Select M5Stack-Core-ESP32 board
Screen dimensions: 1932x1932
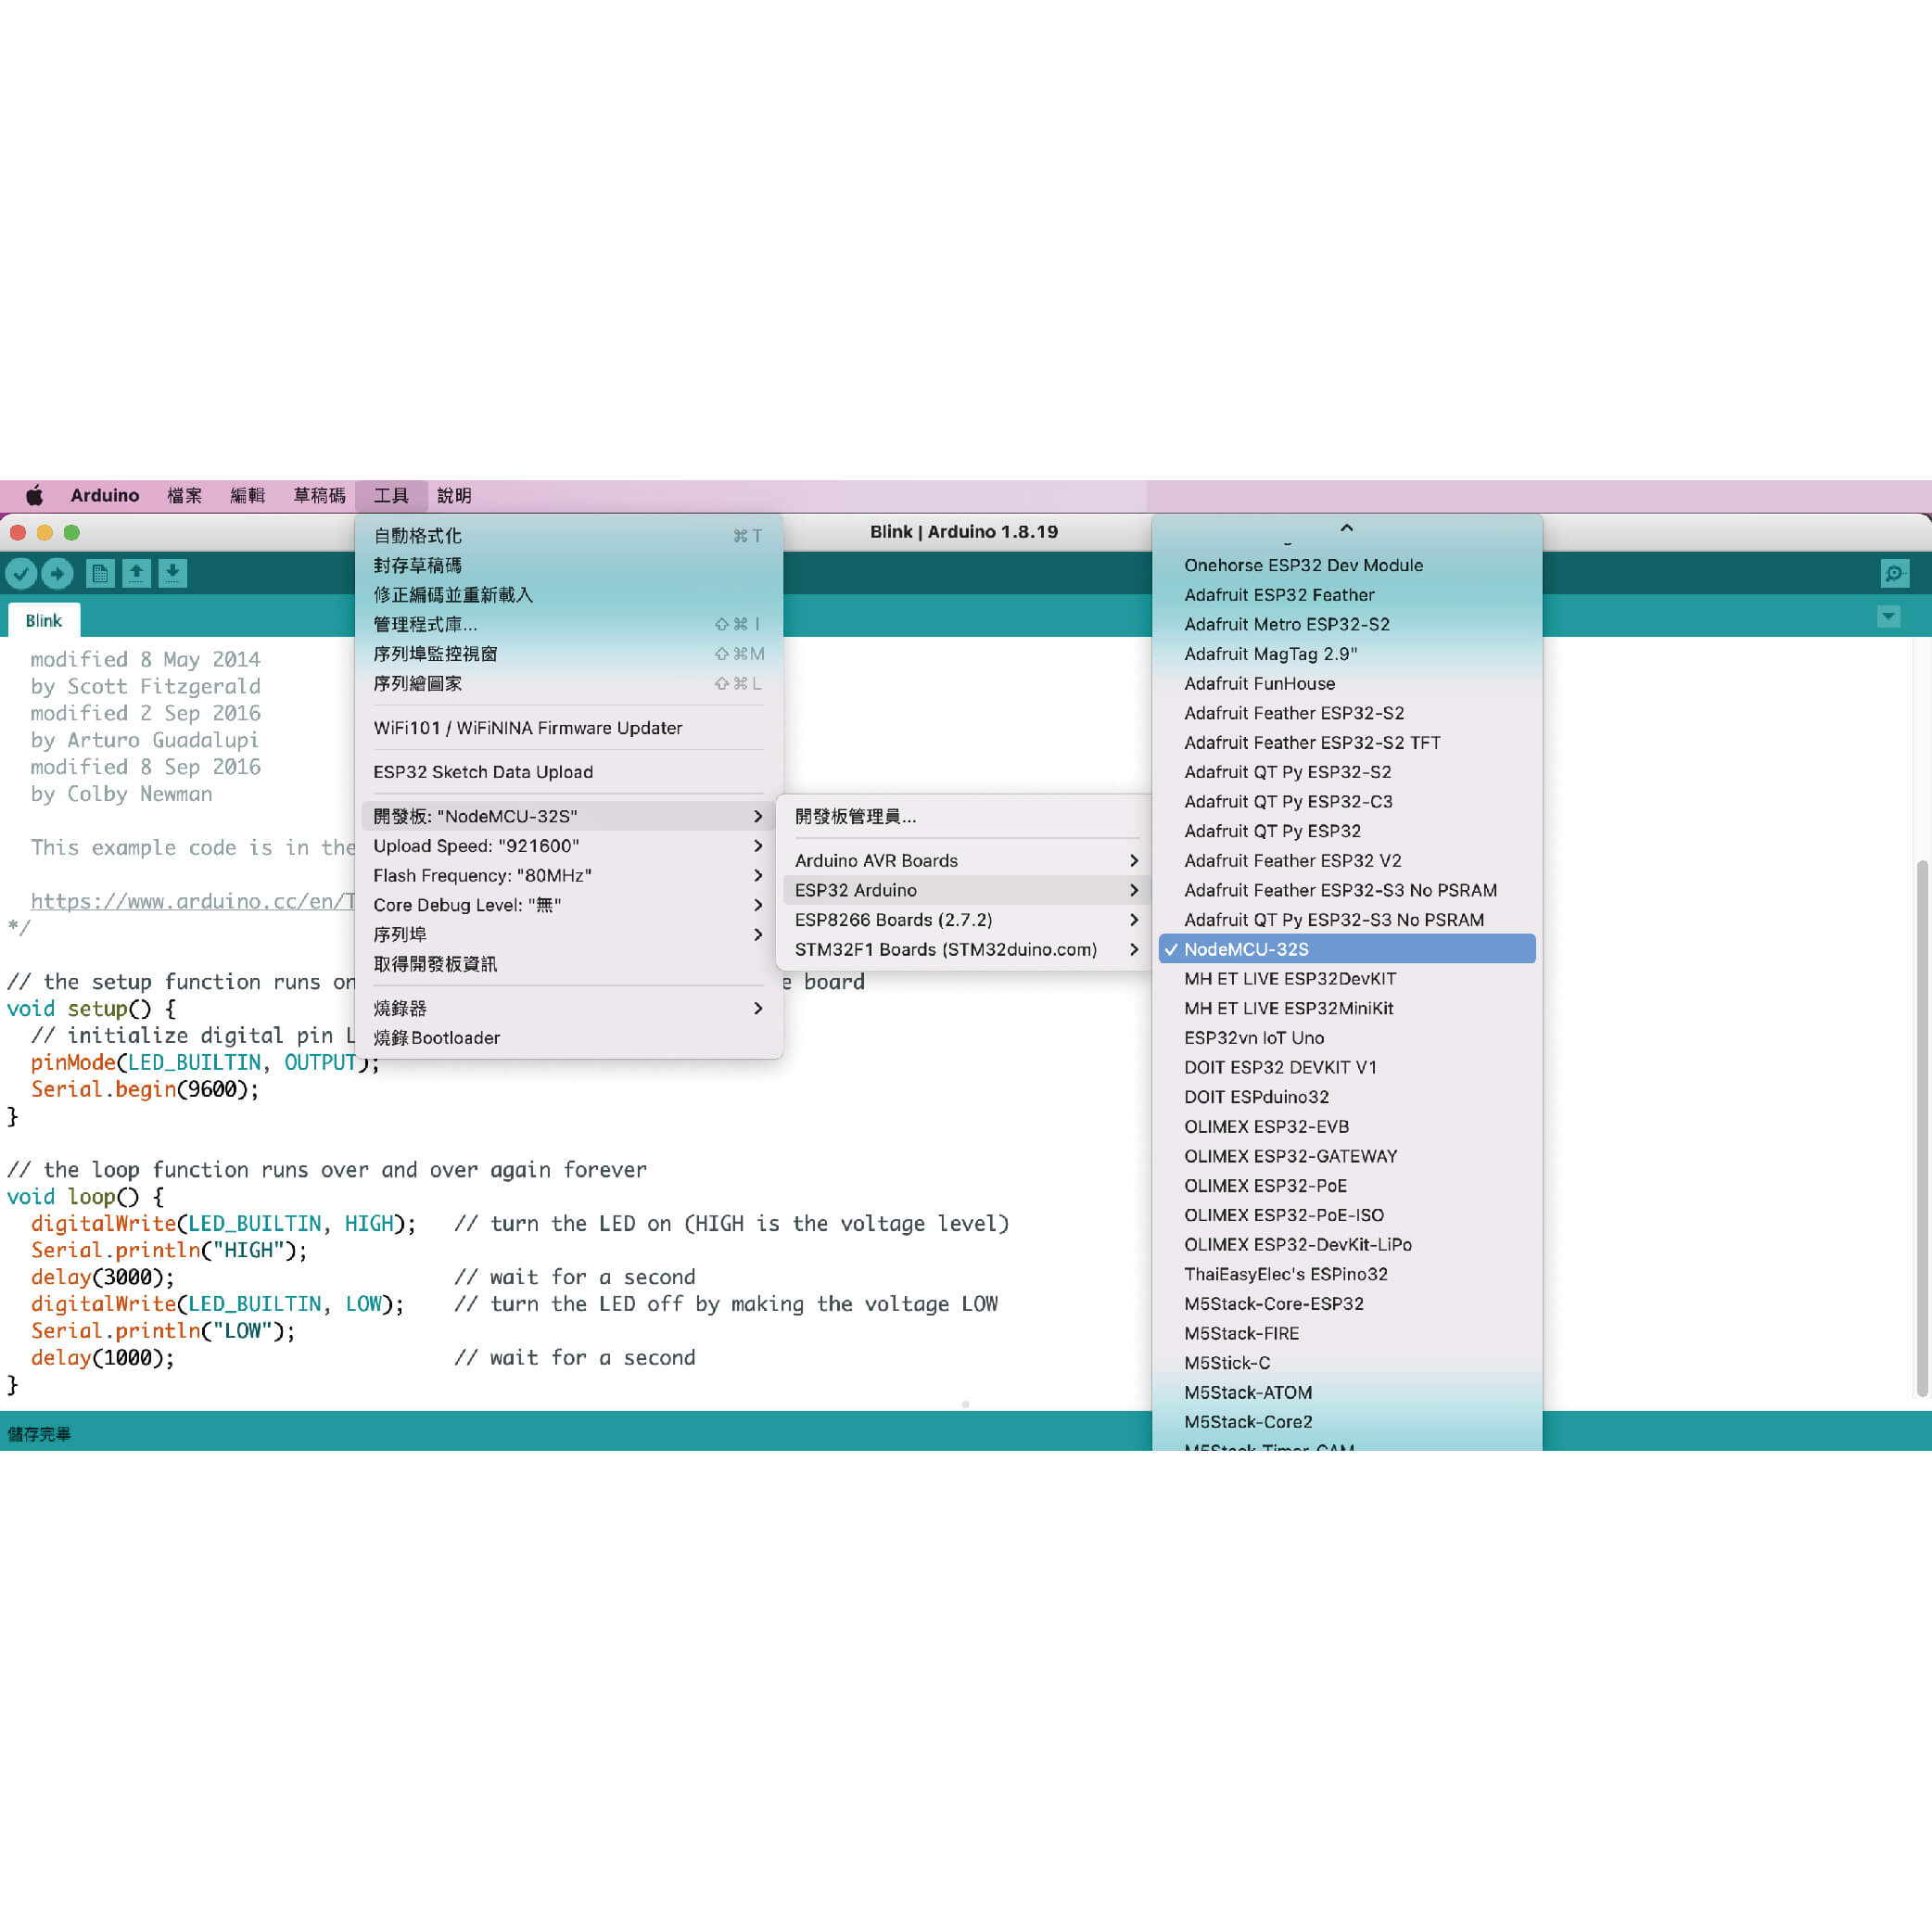(1346, 1304)
